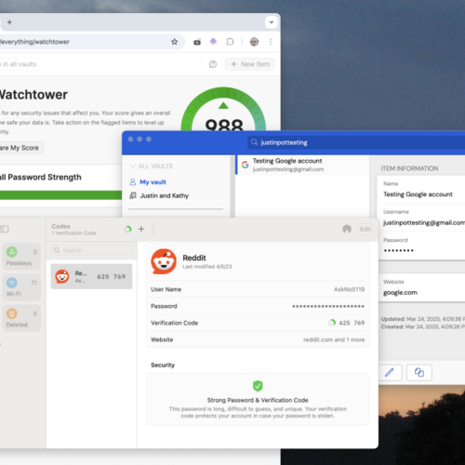The image size is (465, 465).
Task: Click the Reddit password dots field
Action: 328,306
